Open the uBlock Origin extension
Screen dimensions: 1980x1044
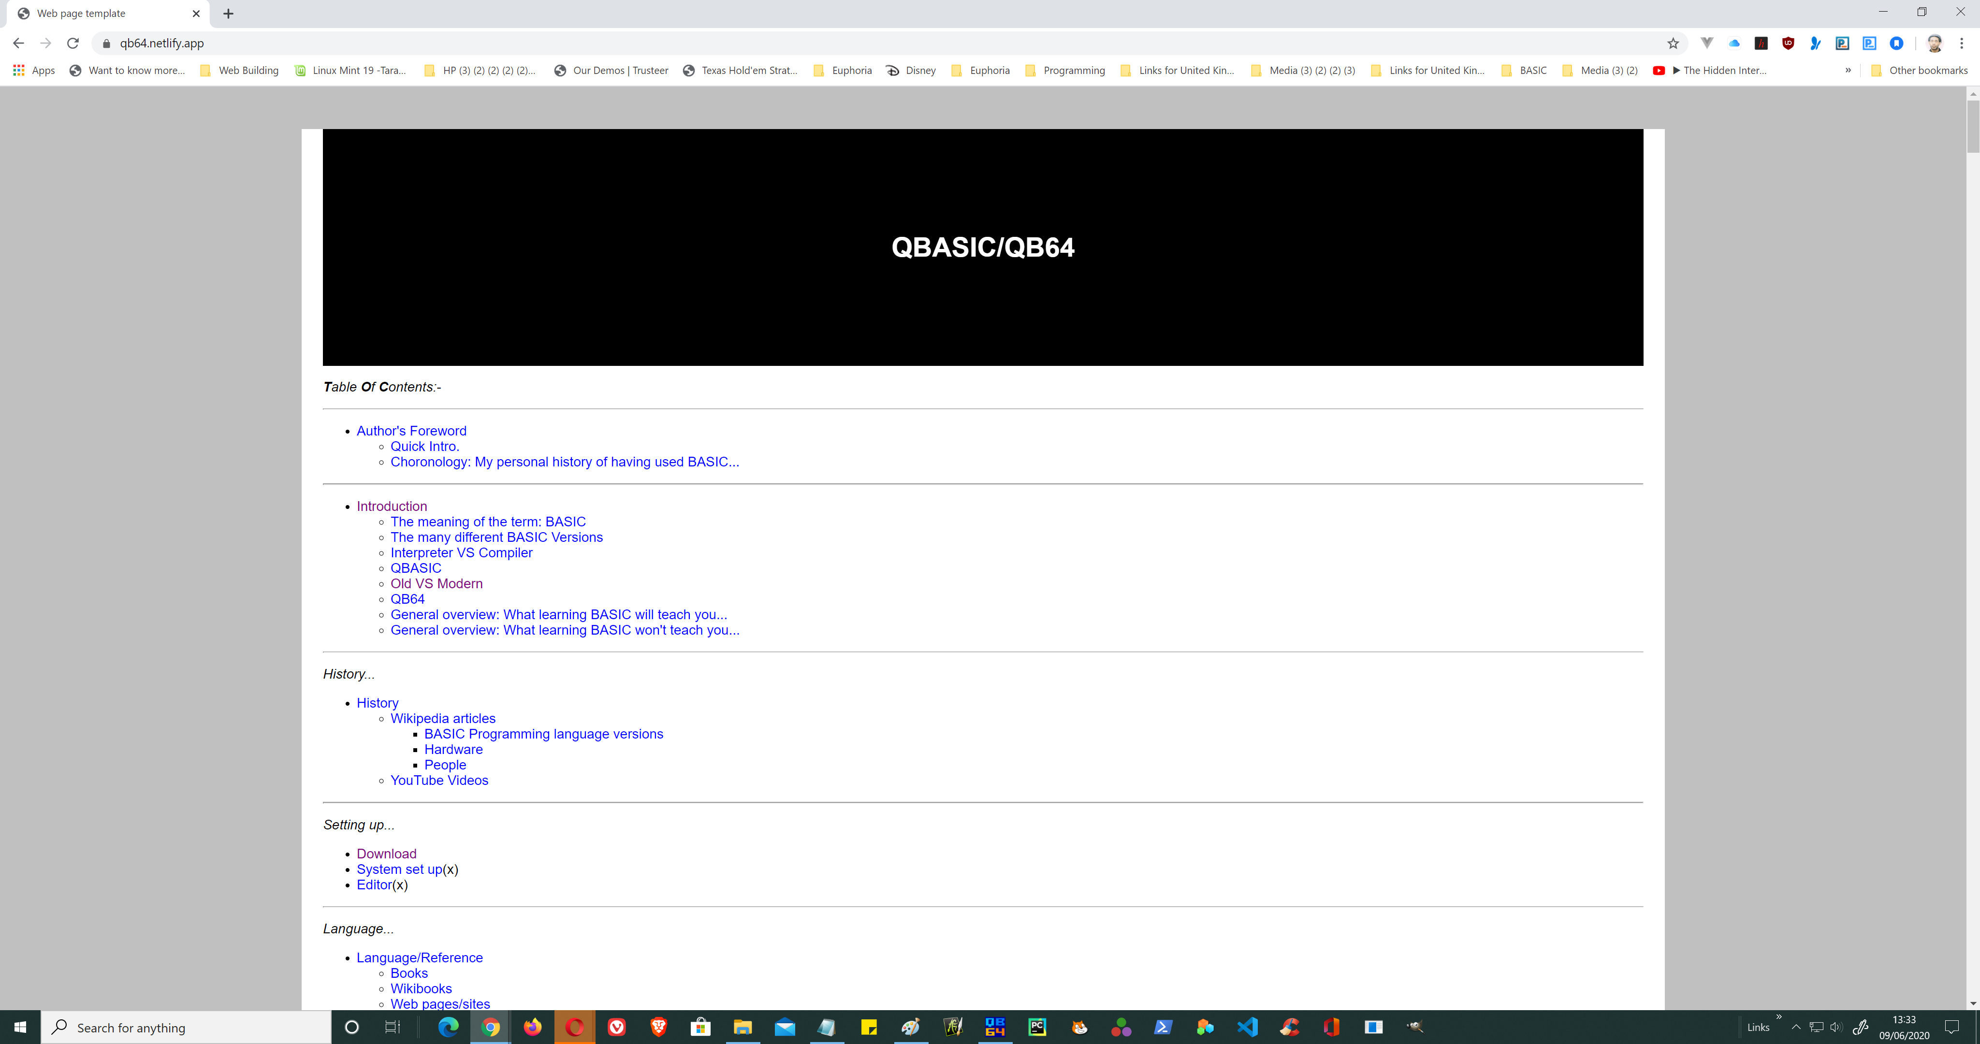1788,43
